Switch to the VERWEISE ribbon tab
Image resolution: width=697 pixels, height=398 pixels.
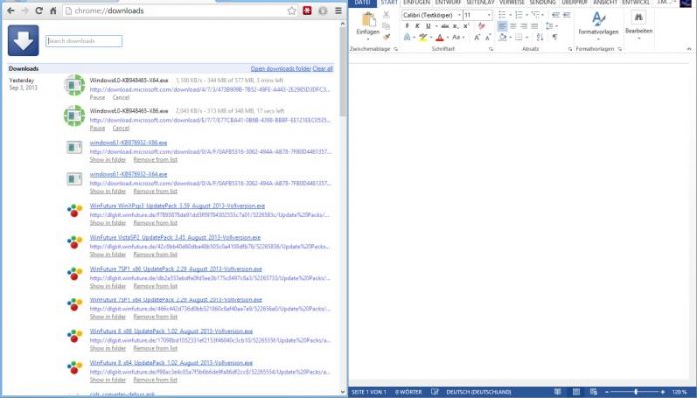click(512, 3)
